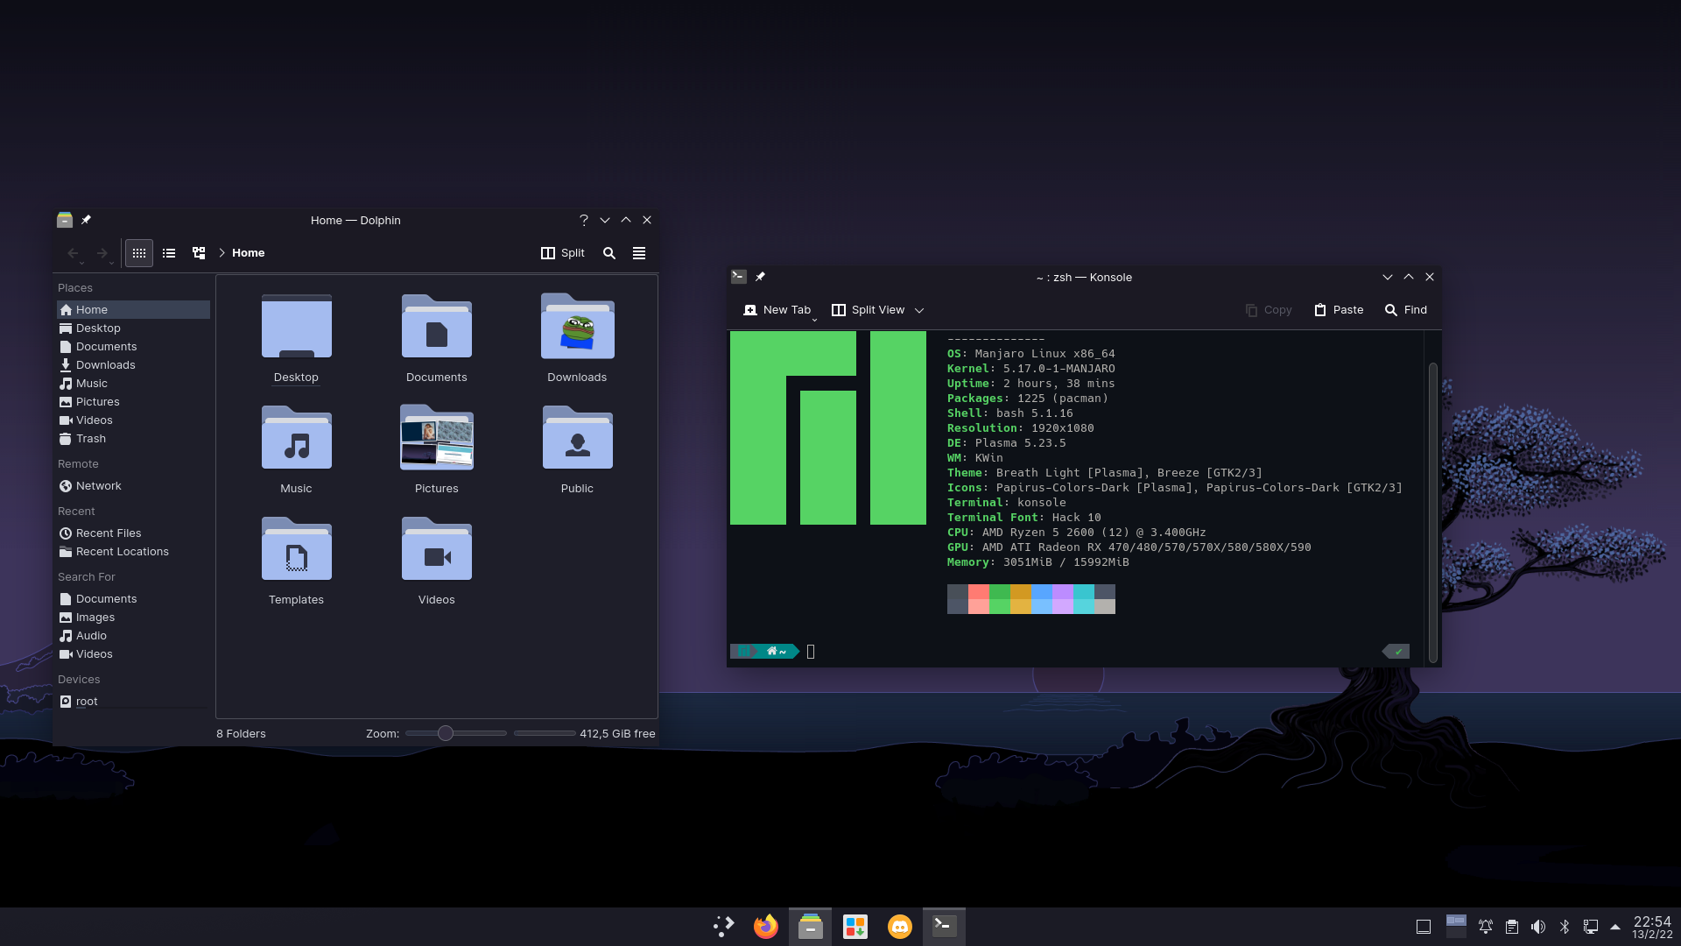Switch Dolphin to icons view mode

(139, 253)
